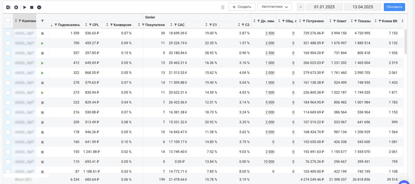Export the table using the Excel icon

(8, 7)
